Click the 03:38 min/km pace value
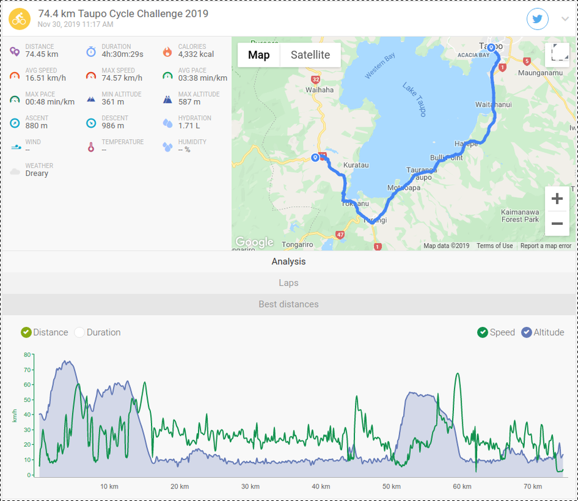578x501 pixels. [x=202, y=78]
